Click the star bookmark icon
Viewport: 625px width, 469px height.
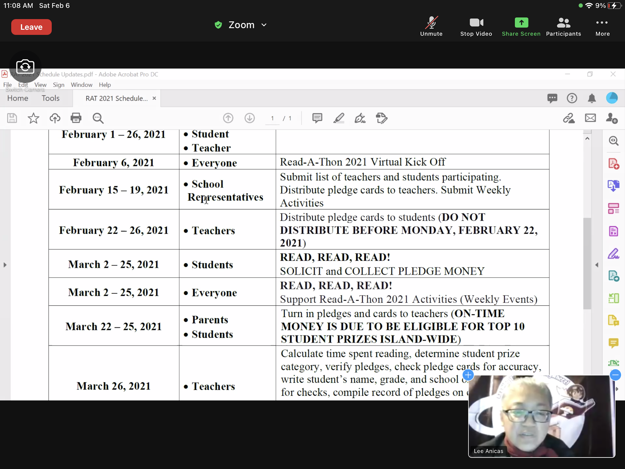[x=34, y=118]
